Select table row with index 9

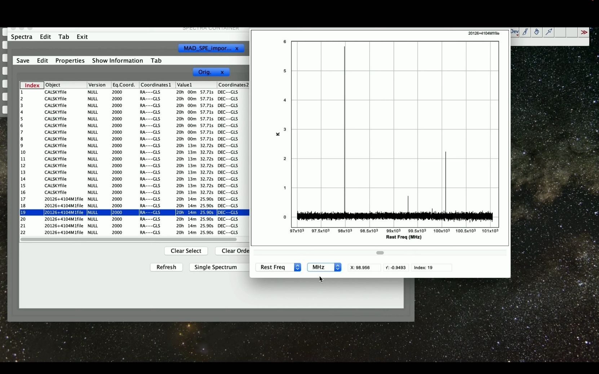[134, 146]
